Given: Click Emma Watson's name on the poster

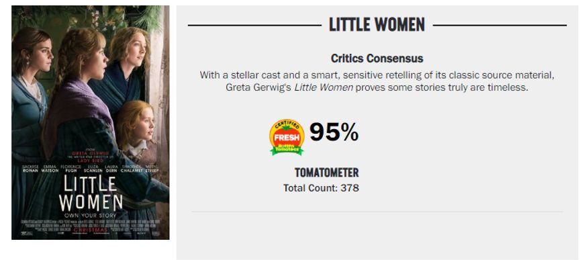Looking at the screenshot, I should point(50,169).
